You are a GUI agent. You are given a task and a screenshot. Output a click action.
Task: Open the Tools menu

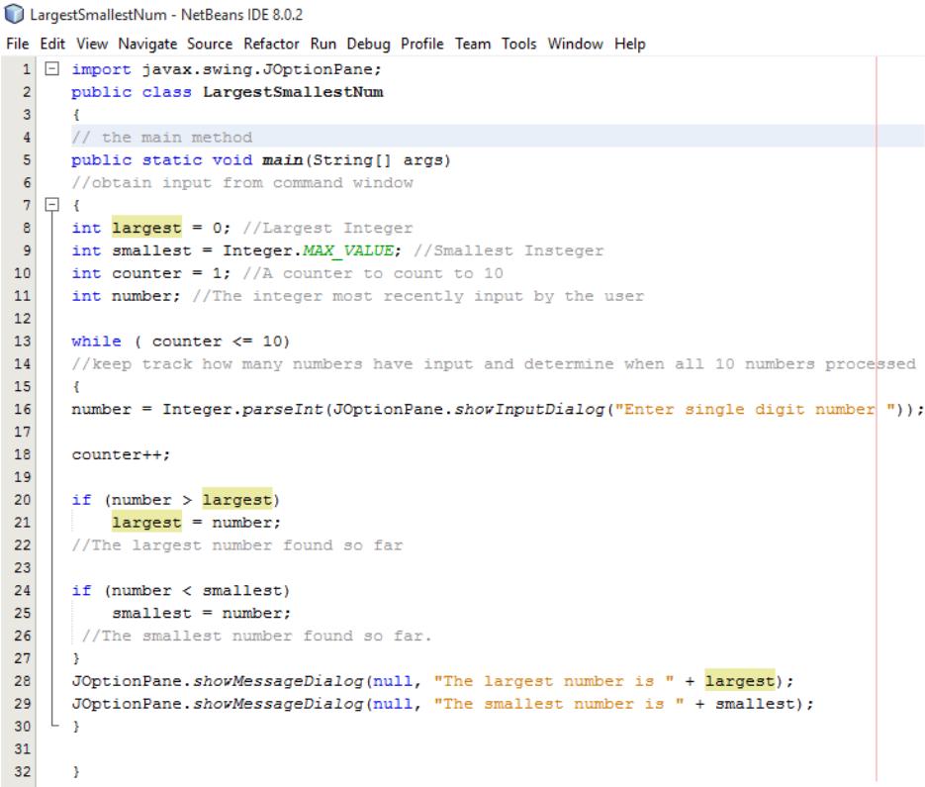pyautogui.click(x=518, y=44)
